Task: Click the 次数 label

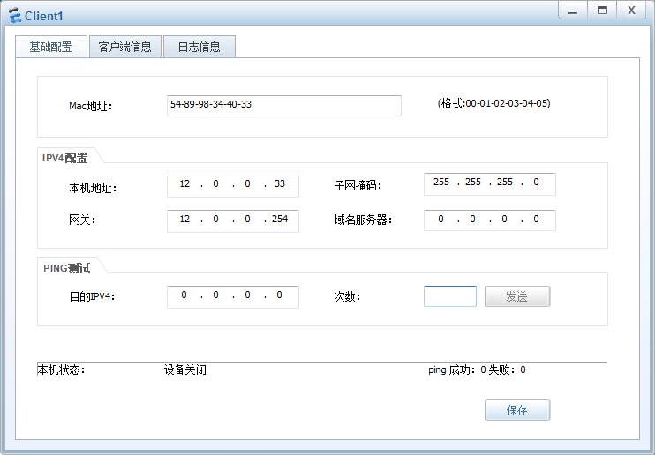Action: click(347, 296)
